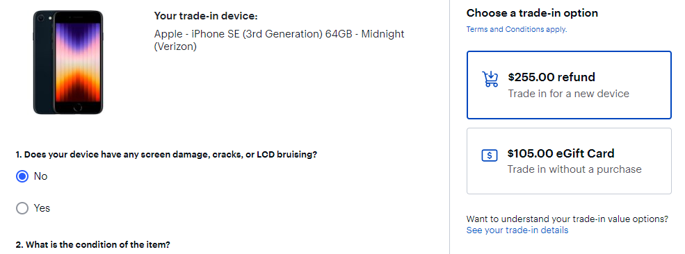
Task: Click the home button on iPhone image
Action: (x=78, y=107)
